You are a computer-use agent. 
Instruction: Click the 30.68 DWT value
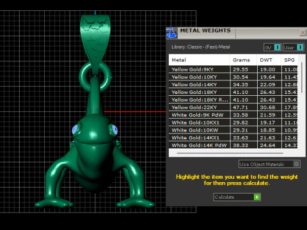click(267, 107)
